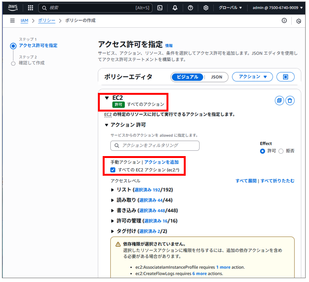Screen dimensions: 309x282
Task: Open the 情報 info link
Action: click(x=169, y=45)
